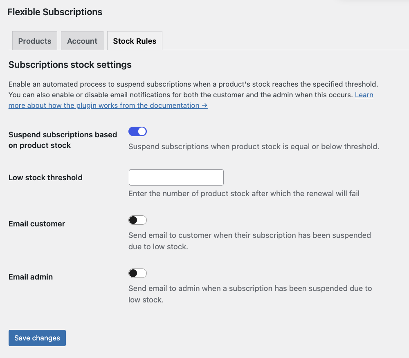The width and height of the screenshot is (409, 358).
Task: Click the Low stock threshold input field
Action: click(x=176, y=177)
